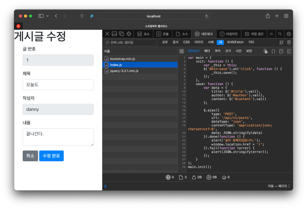Open a new tab with plus icon
This screenshot has width=307, height=209.
point(277,16)
